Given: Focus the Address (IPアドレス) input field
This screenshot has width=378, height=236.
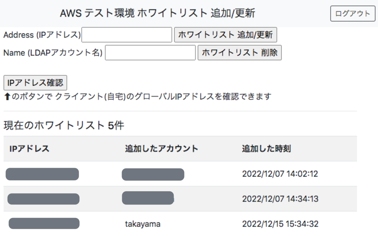Looking at the screenshot, I should tap(127, 35).
